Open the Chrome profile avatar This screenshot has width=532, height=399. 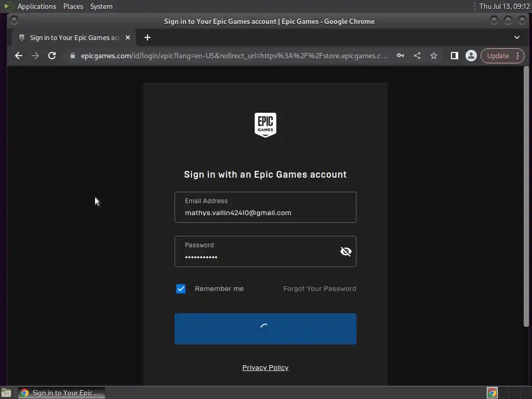coord(471,56)
